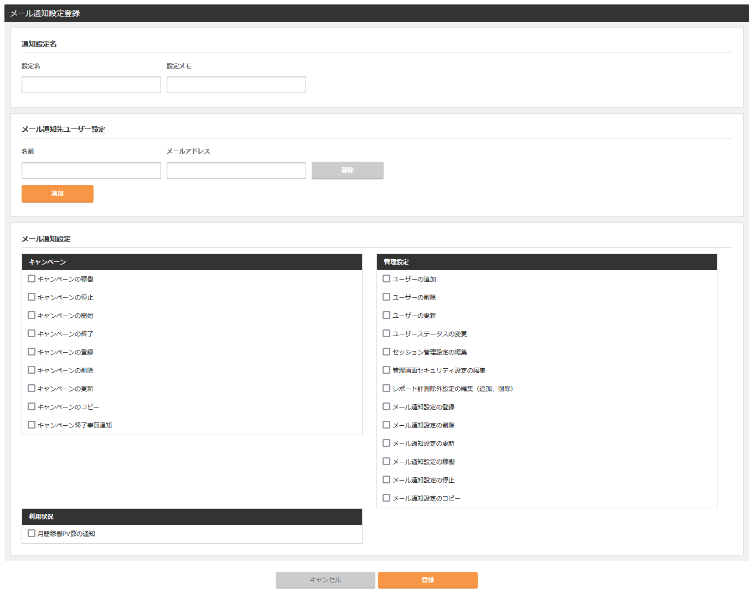Toggle ユーザーの更新 checkbox
The width and height of the screenshot is (754, 593).
(386, 316)
